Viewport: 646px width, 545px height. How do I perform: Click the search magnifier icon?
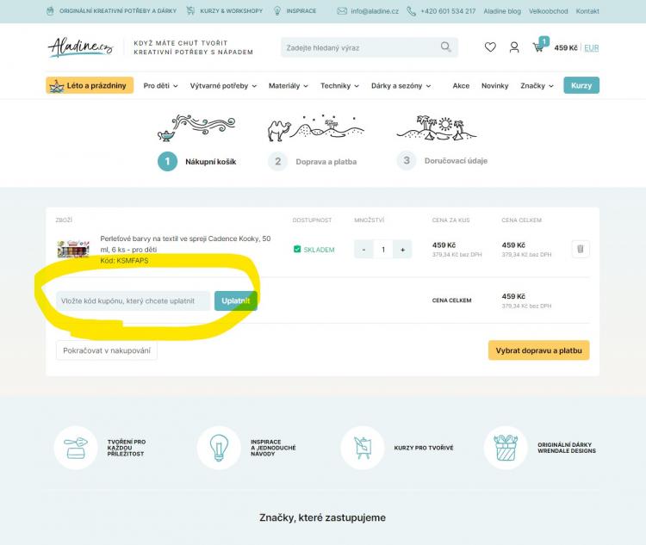446,47
